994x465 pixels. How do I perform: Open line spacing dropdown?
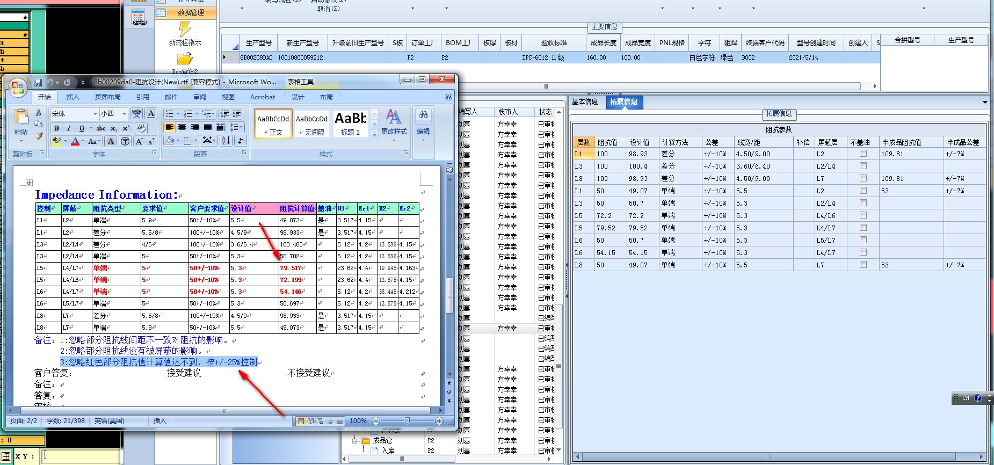(236, 127)
